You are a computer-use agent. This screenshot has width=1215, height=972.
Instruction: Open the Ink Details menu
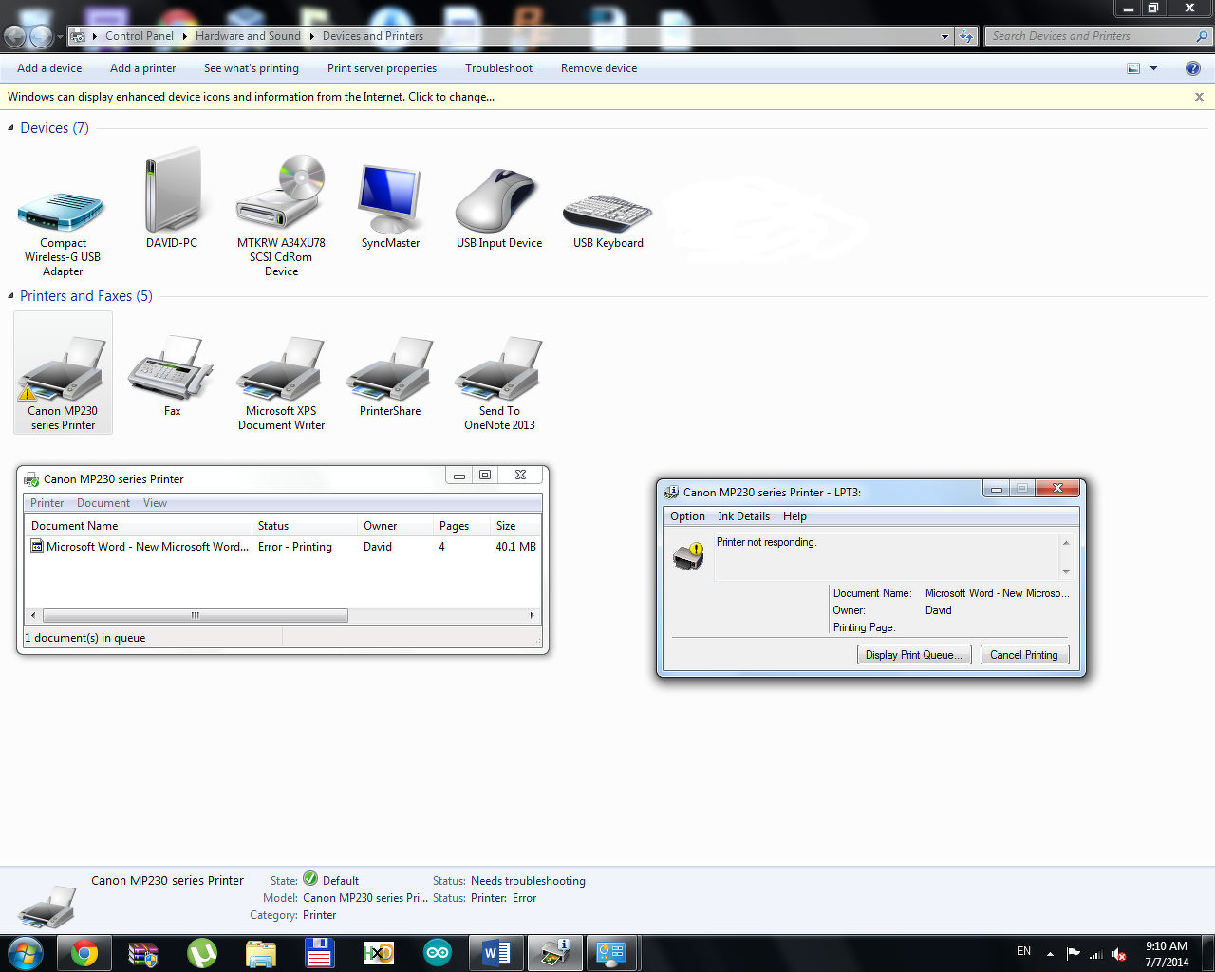pos(743,516)
